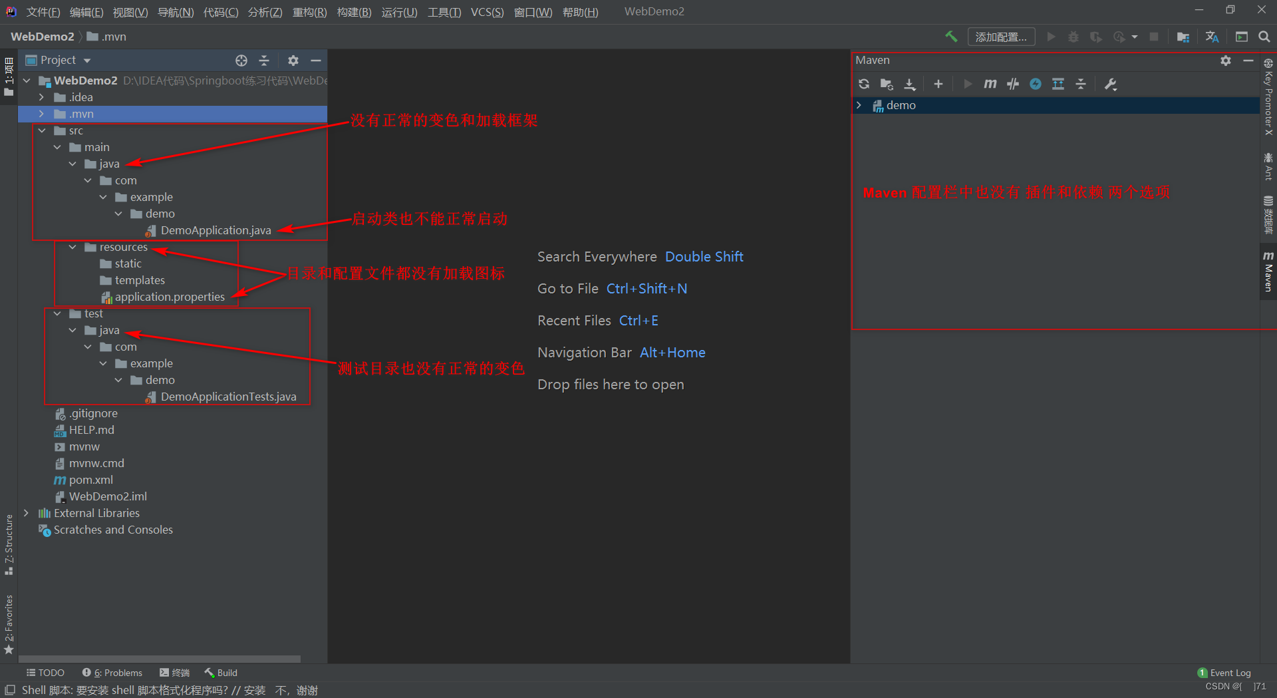Collapse the src folder node

pyautogui.click(x=42, y=130)
